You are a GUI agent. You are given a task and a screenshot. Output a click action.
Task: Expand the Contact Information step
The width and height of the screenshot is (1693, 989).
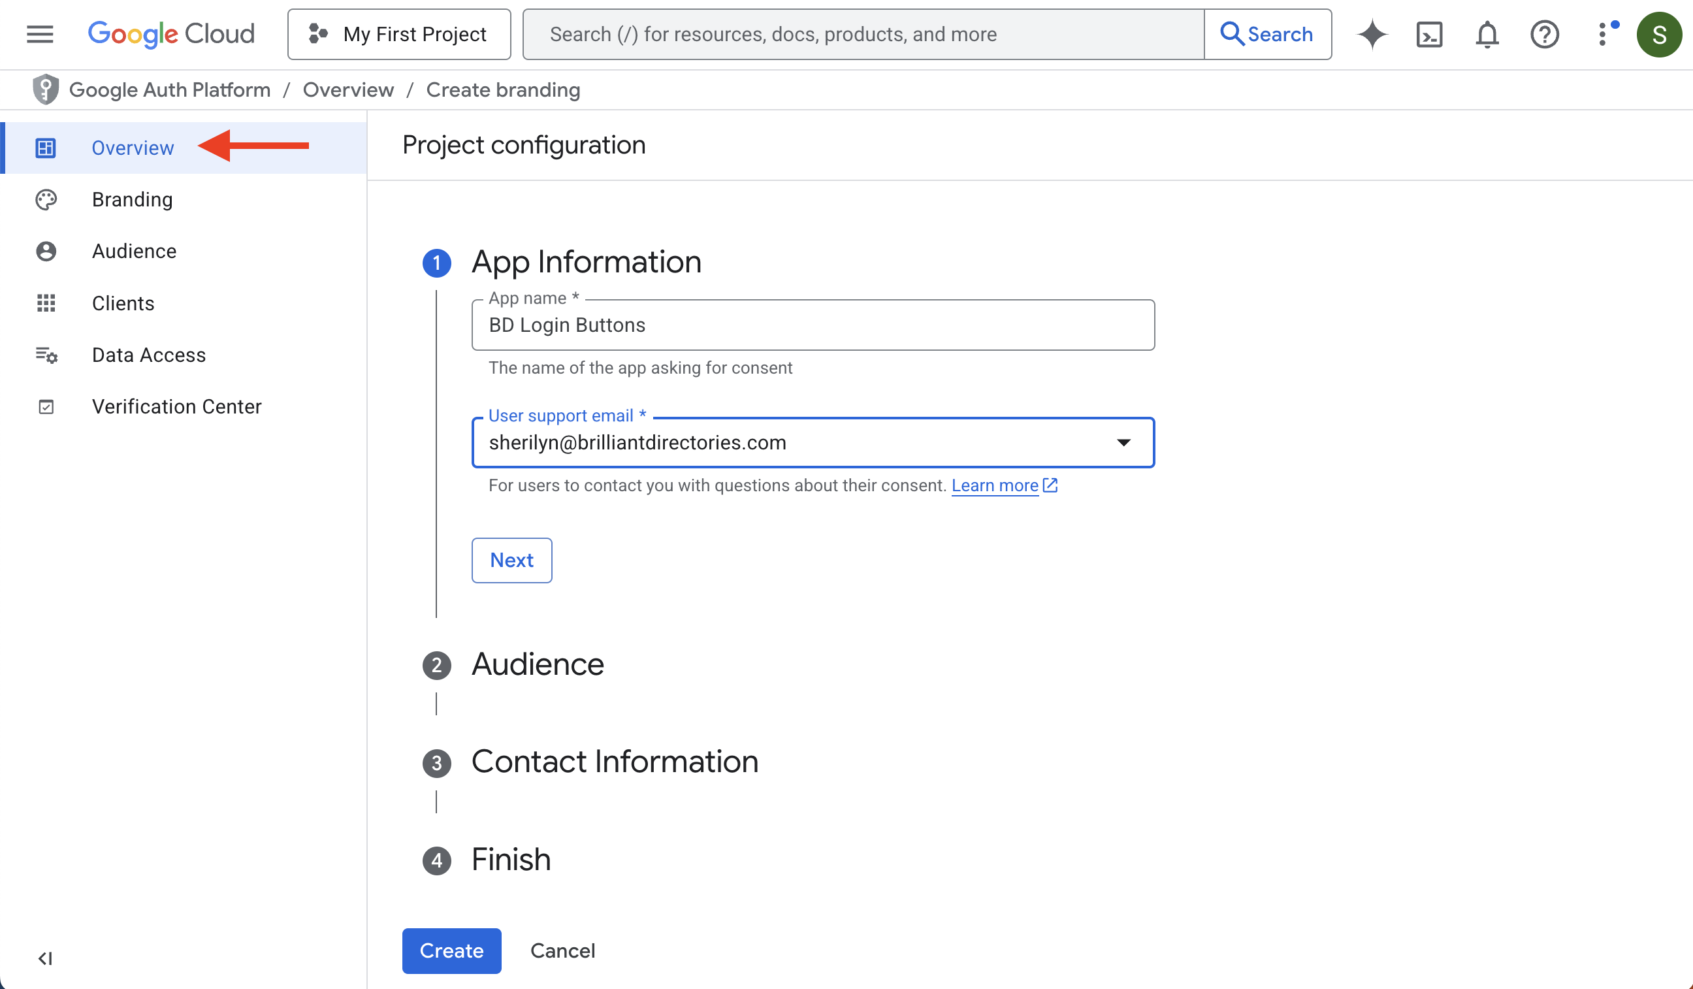[x=614, y=761]
